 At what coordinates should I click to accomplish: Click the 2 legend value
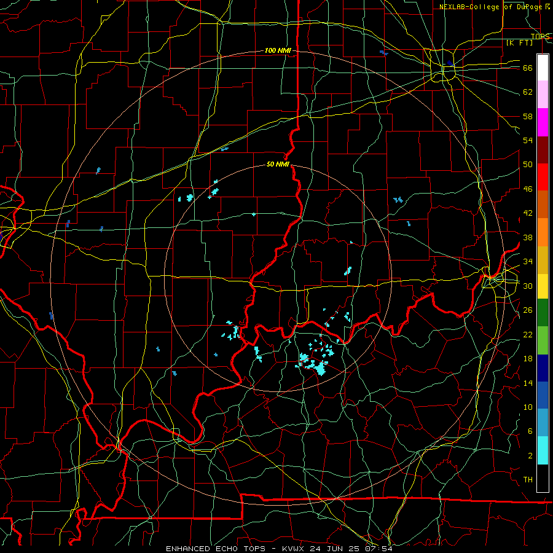530,456
